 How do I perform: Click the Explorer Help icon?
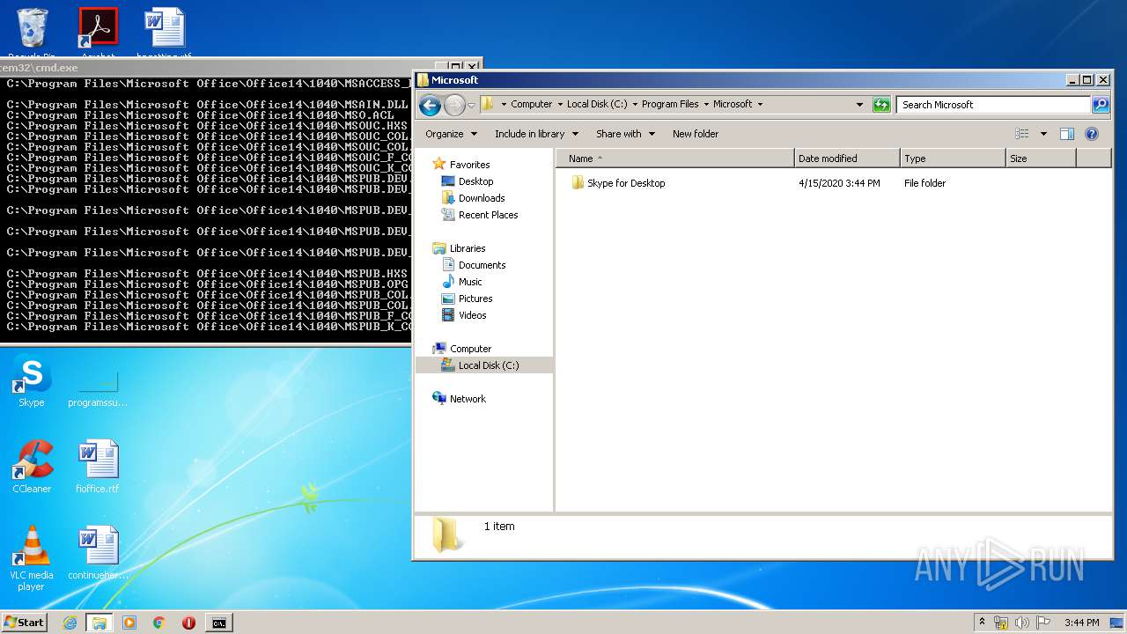1092,134
